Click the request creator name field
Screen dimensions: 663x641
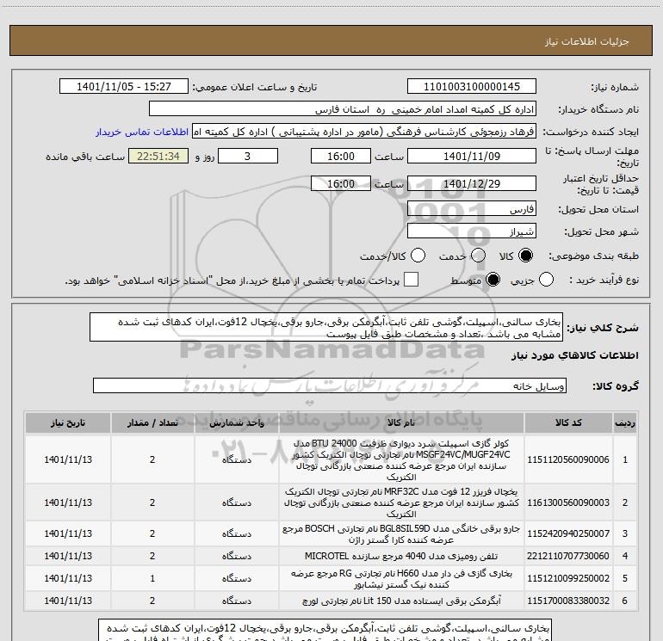[x=364, y=132]
